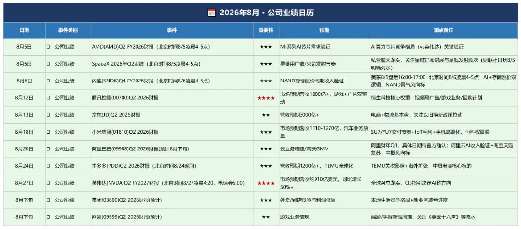The width and height of the screenshot is (521, 229).
Task: Click the small square icon in the 网易 row
Action: 49,217
